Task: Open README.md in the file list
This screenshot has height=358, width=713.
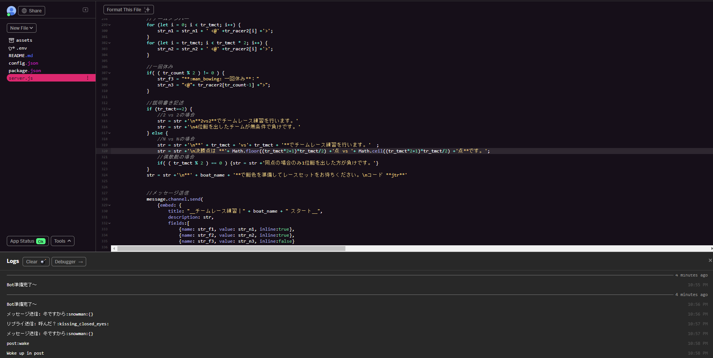Action: tap(21, 56)
